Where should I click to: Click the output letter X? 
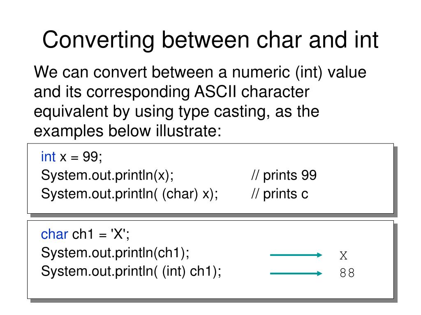tap(343, 255)
